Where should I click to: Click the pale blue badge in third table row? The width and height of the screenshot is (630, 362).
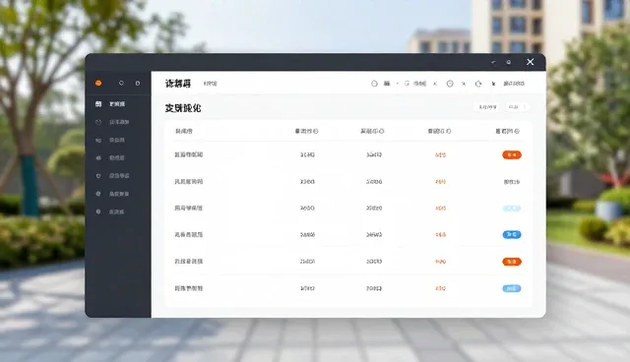click(512, 209)
